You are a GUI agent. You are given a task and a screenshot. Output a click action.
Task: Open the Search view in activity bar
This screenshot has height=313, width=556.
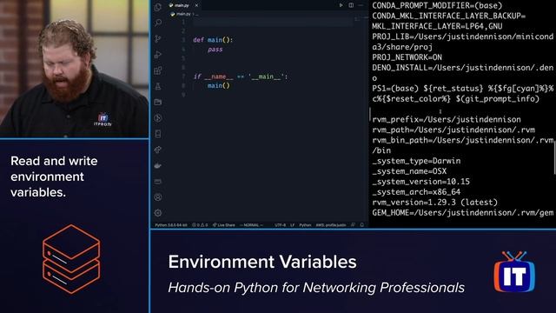pyautogui.click(x=158, y=23)
